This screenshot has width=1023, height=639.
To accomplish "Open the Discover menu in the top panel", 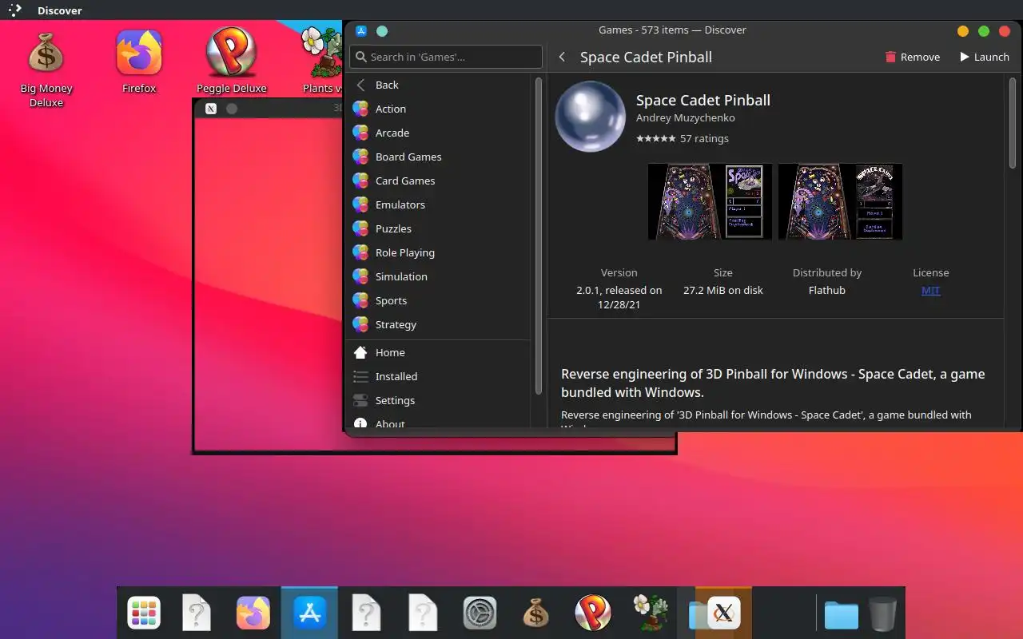I will [60, 11].
